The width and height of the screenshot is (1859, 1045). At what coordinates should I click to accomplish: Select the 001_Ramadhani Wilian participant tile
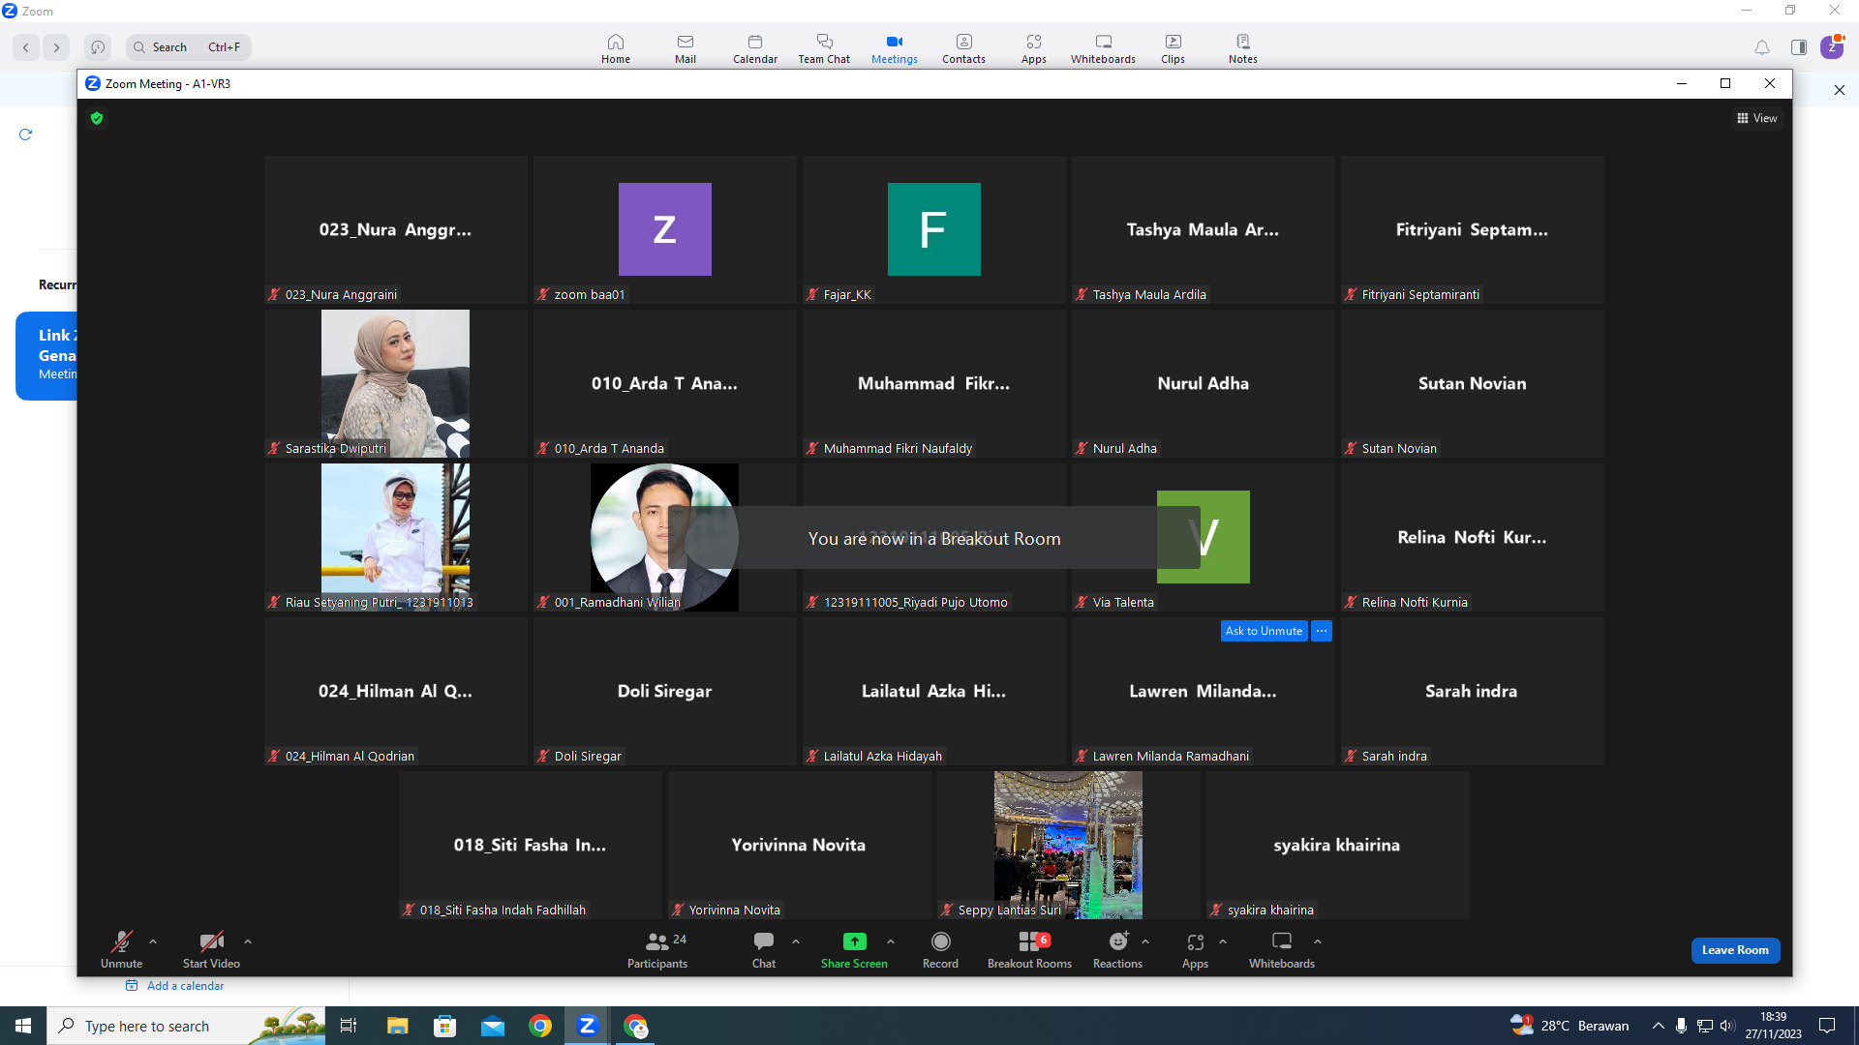664,537
